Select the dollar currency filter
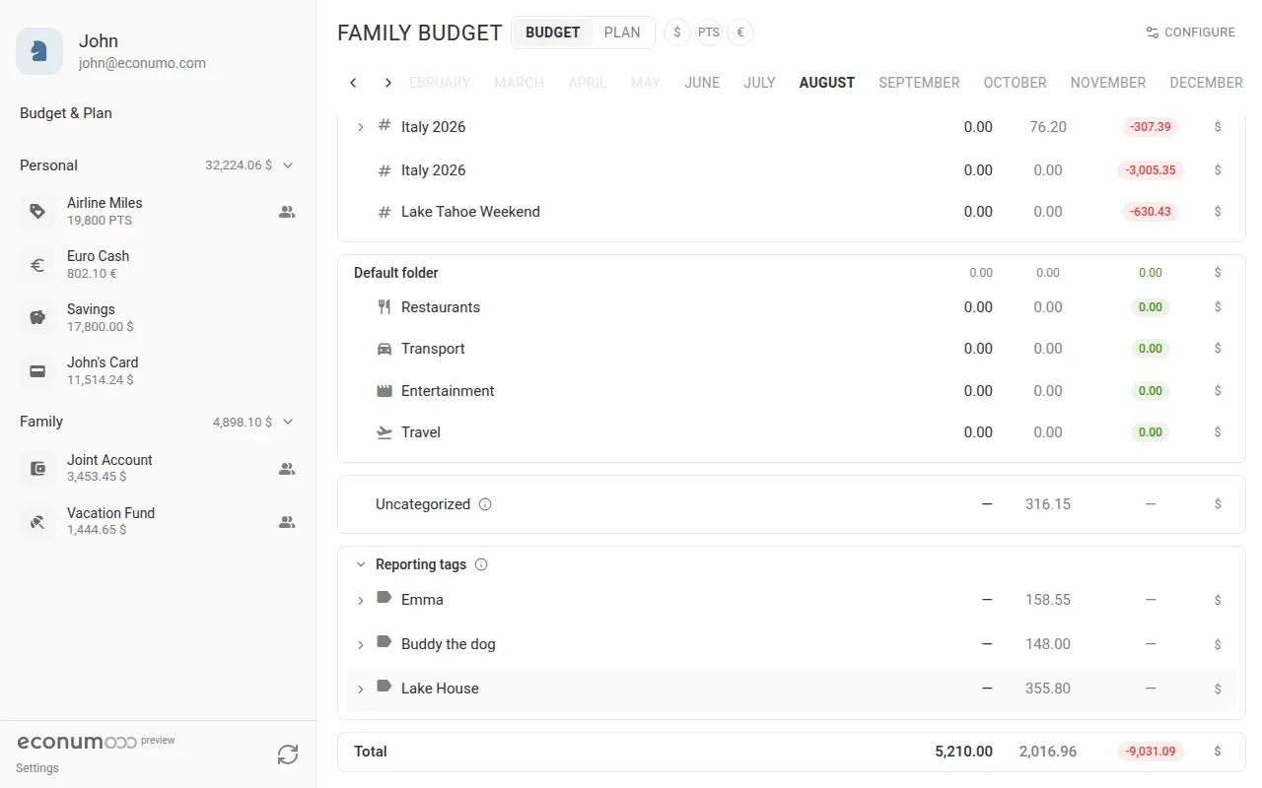Image resolution: width=1262 pixels, height=788 pixels. (x=677, y=33)
